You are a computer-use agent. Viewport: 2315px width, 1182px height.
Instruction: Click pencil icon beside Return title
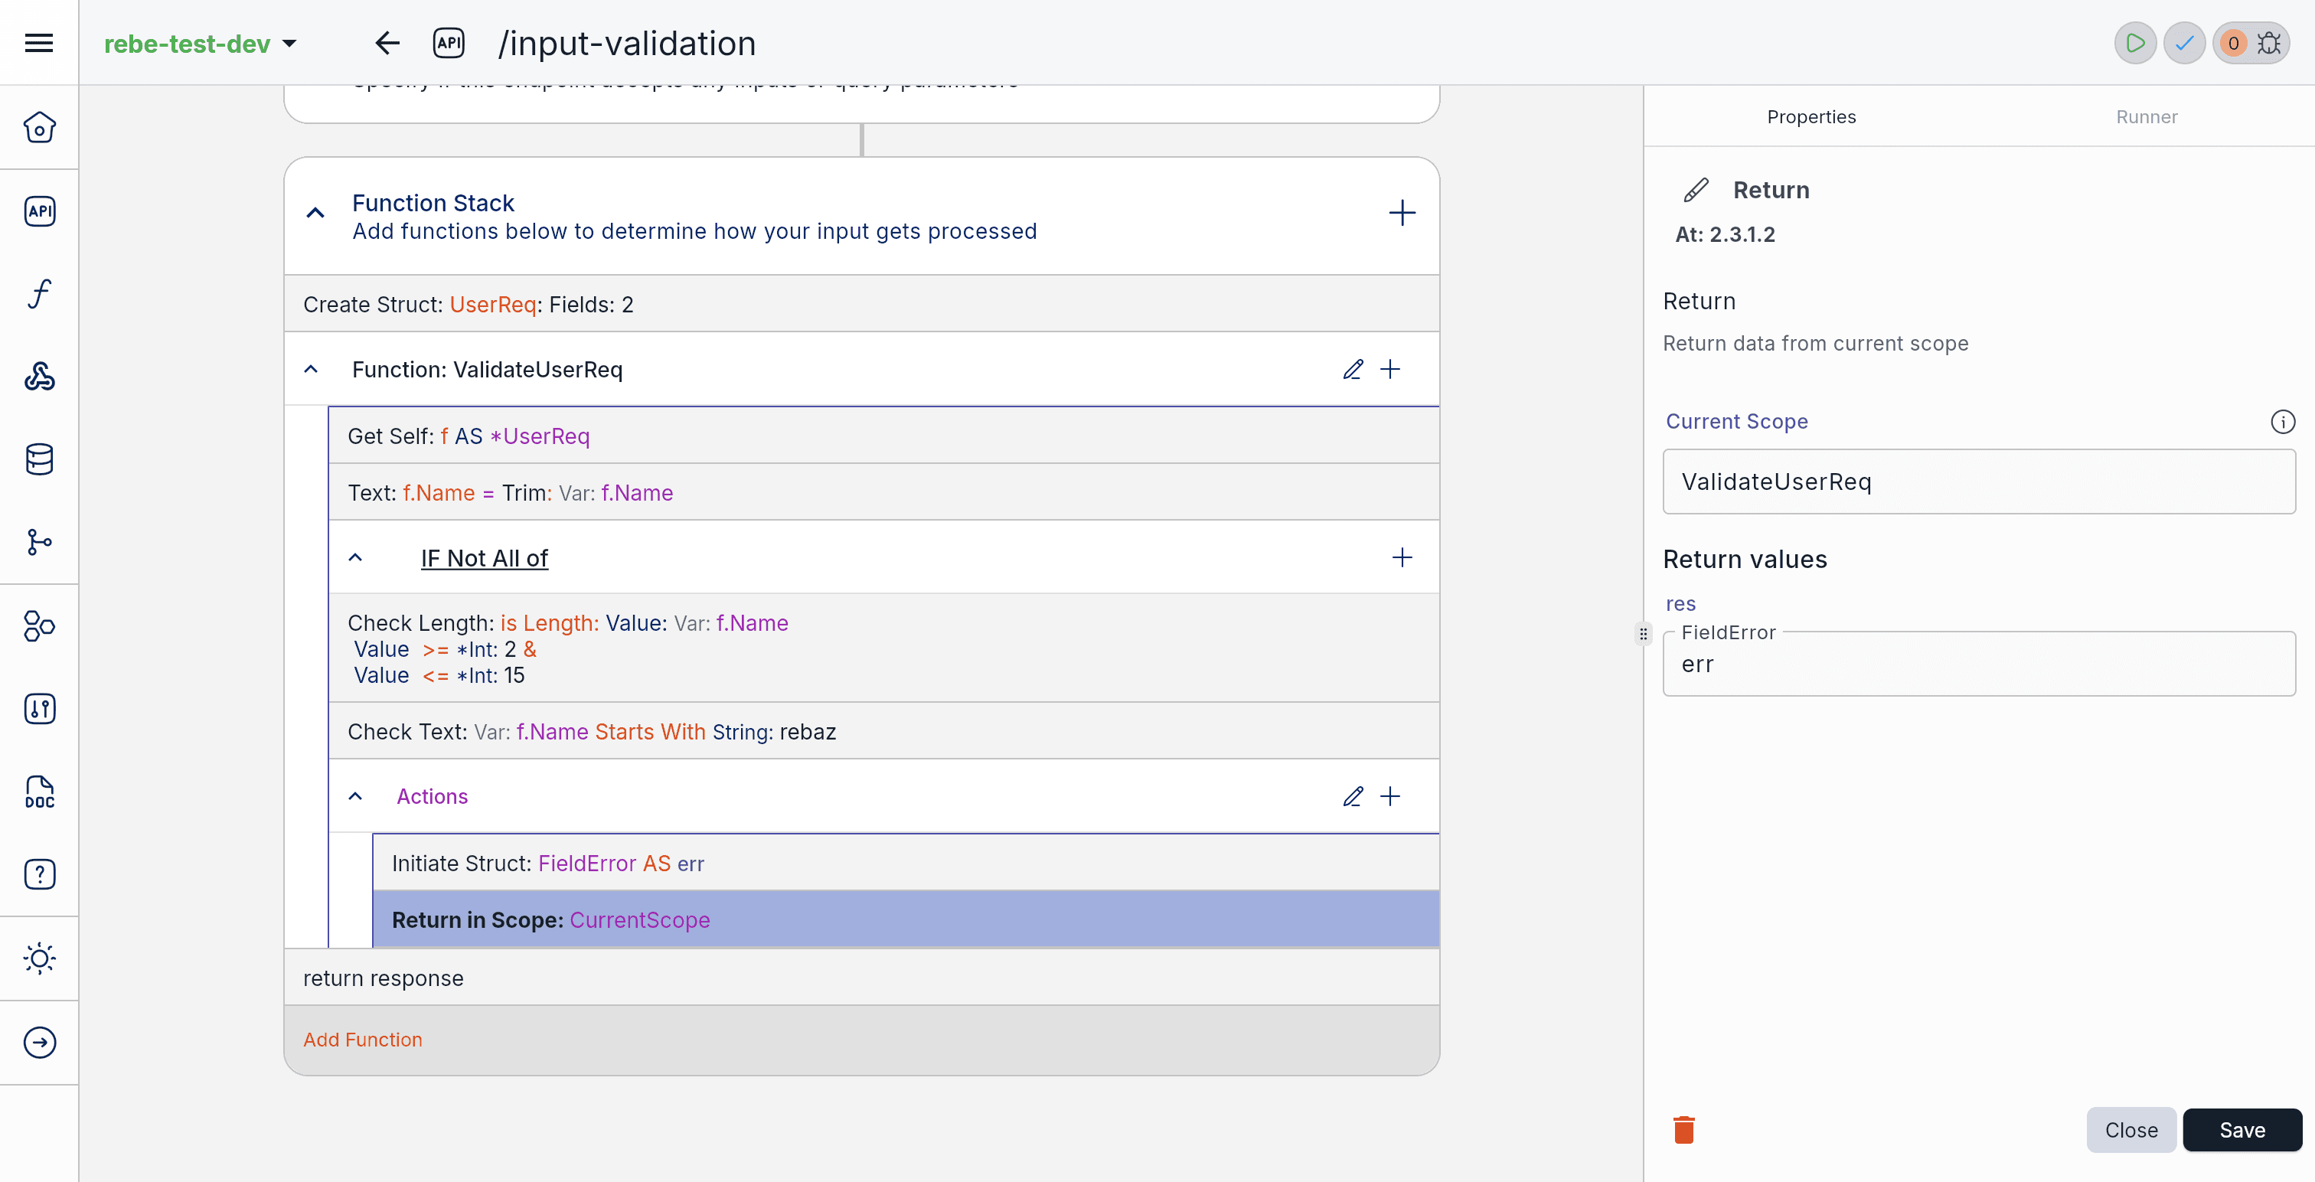click(x=1696, y=190)
